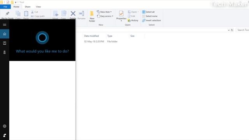Viewport: 249px width, 140px height.
Task: Click the explorer address bar
Action: click(x=152, y=30)
